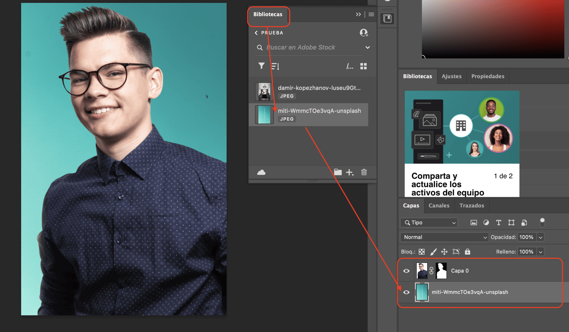Open the Comparta y actualice los activos card

462,144
